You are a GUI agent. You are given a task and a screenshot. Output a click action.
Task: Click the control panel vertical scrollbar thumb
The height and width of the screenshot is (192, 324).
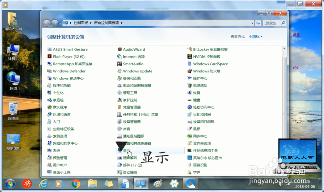284,114
